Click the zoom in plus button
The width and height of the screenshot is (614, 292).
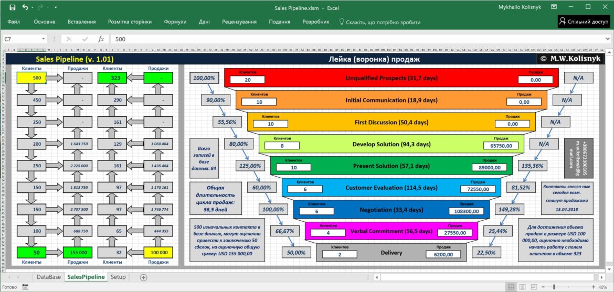tap(594, 287)
